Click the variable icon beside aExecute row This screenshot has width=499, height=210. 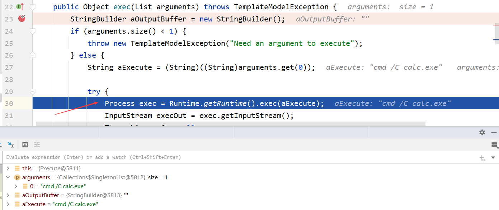pos(17,204)
